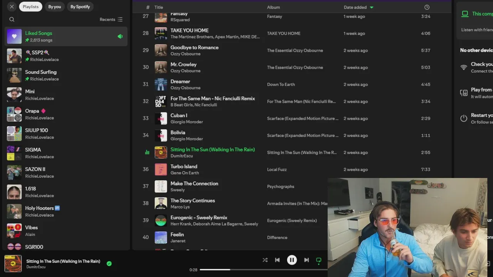Click the Mr. Crowley album art
Viewport: 493px width, 277px height.
(161, 67)
